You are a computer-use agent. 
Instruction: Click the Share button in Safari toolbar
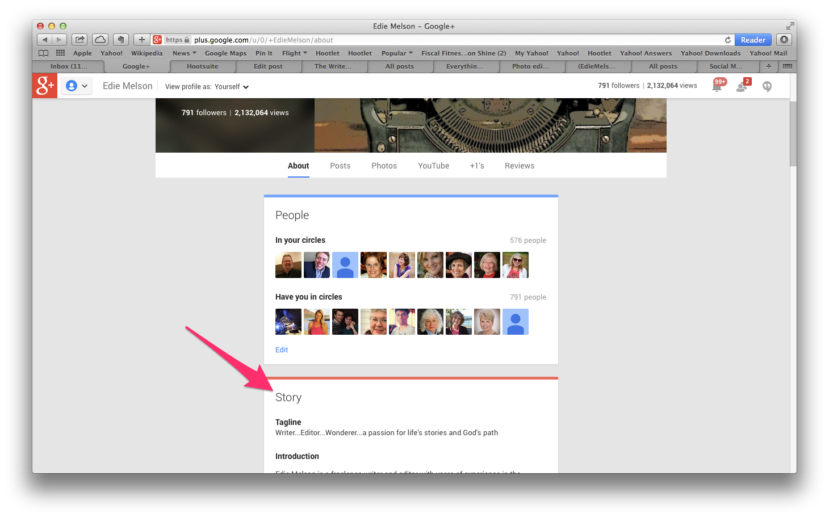pyautogui.click(x=79, y=40)
